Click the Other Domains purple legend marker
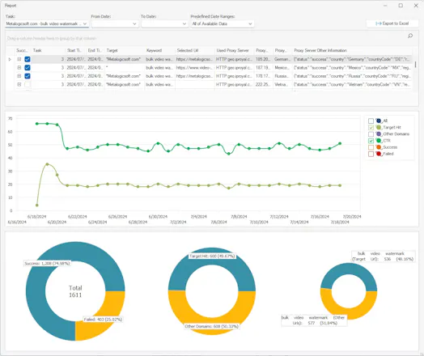The height and width of the screenshot is (356, 424). point(379,133)
